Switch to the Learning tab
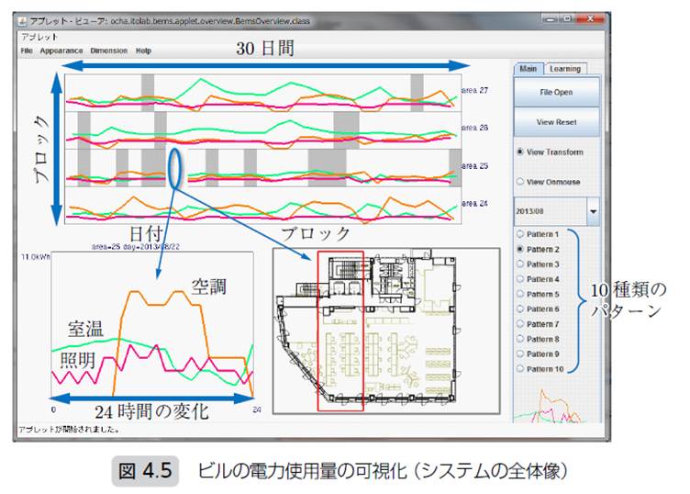 pyautogui.click(x=564, y=69)
